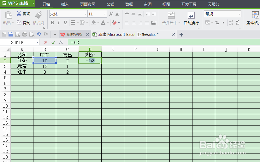Enable auto wrap text (自动换行)
This screenshot has height=162, width=260.
click(x=191, y=18)
